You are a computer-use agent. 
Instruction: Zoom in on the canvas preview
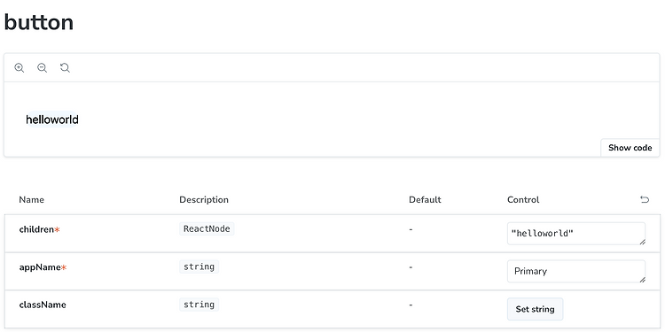pos(20,68)
